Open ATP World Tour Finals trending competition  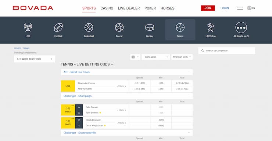[x=35, y=59]
